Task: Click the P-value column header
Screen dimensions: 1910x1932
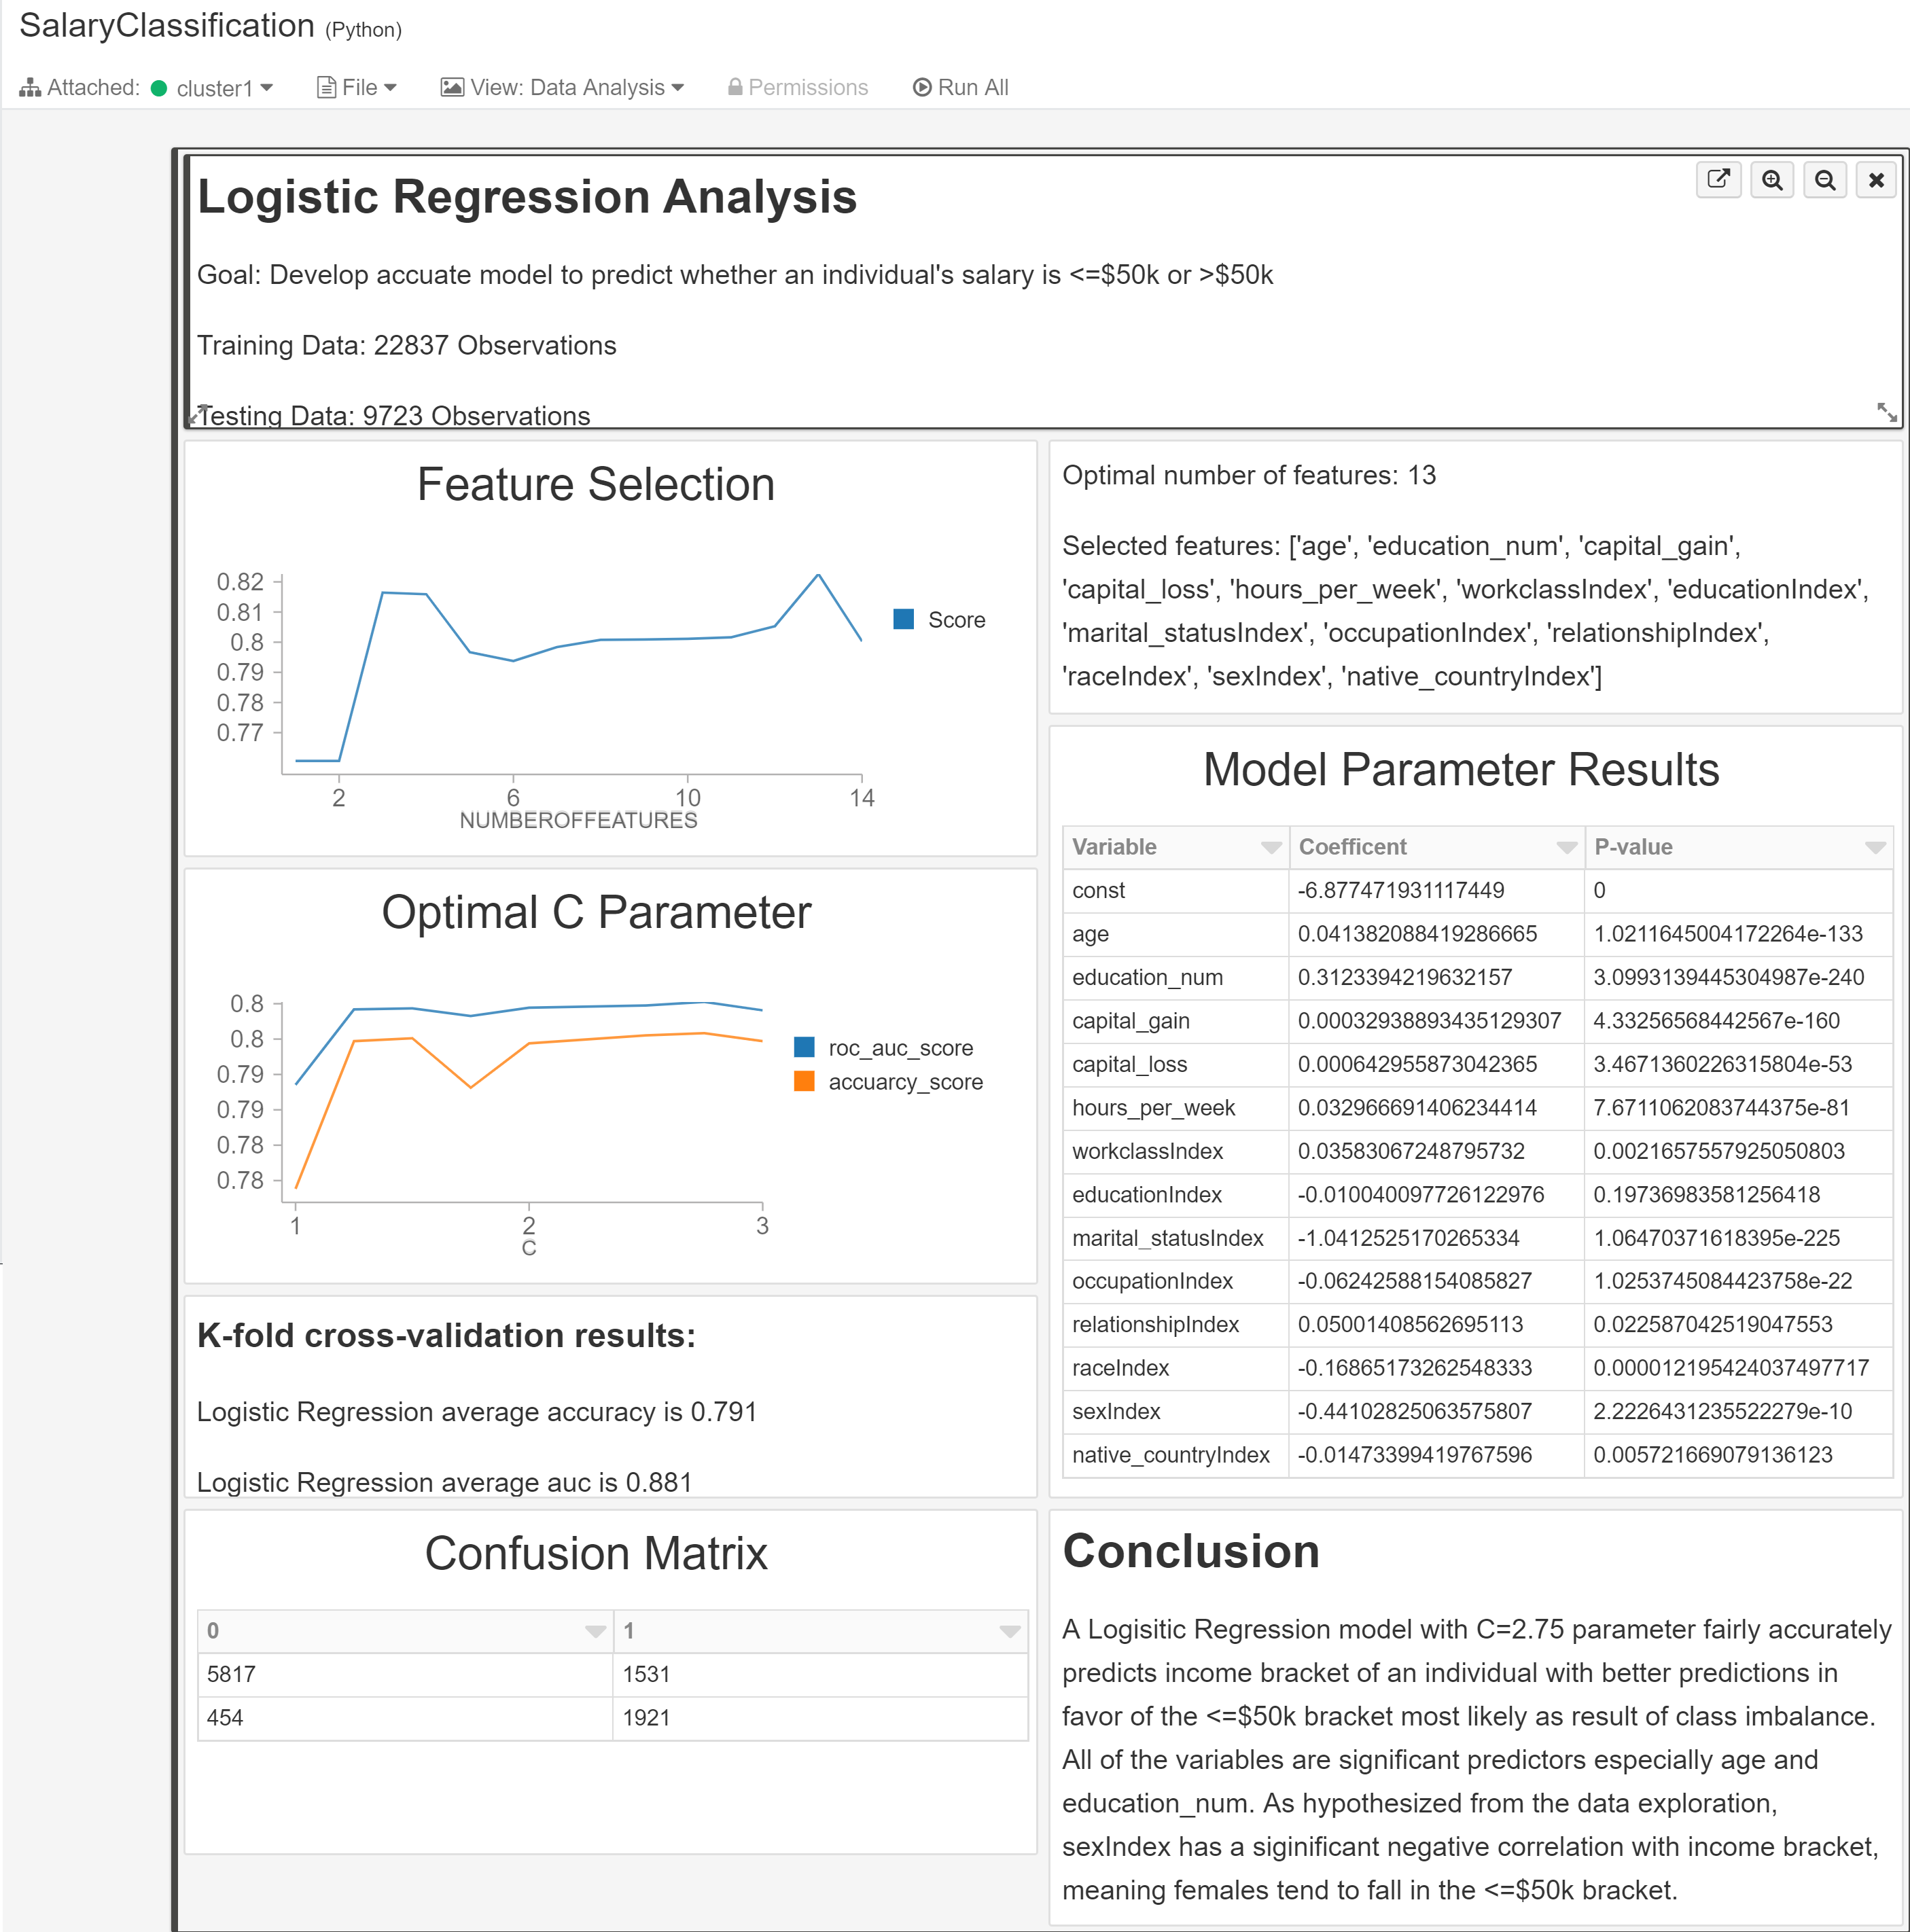Action: coord(1739,847)
